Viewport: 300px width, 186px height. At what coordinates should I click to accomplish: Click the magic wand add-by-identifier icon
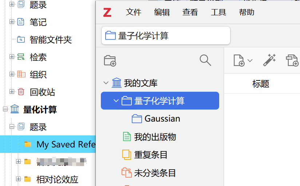pyautogui.click(x=269, y=60)
